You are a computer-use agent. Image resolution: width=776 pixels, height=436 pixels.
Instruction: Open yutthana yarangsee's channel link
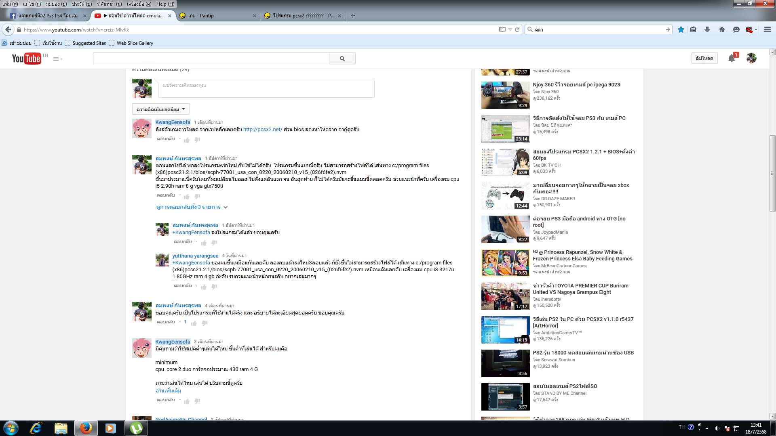click(x=195, y=256)
